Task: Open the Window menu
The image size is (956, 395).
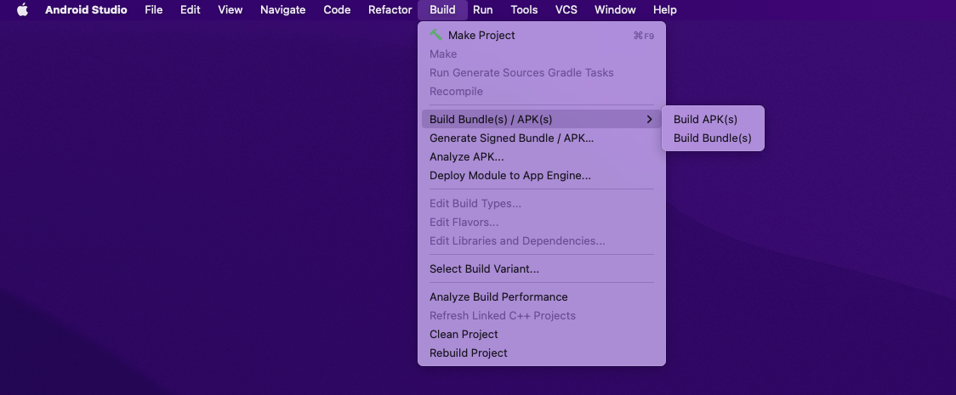Action: [615, 9]
